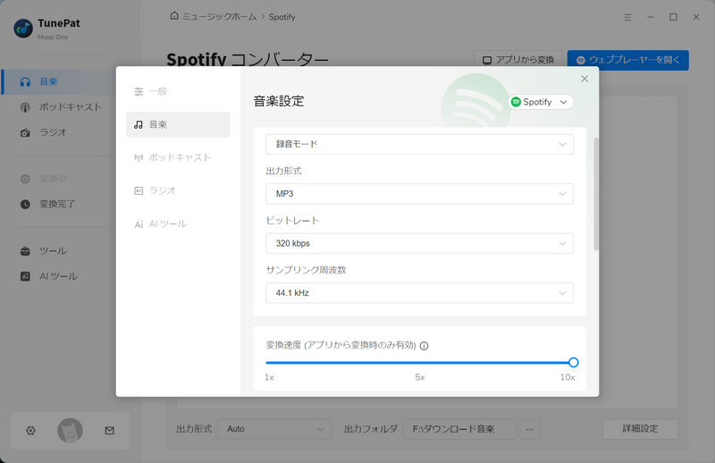Open the MP3 output format dropdown
Screen dimensions: 715x463
pos(419,194)
